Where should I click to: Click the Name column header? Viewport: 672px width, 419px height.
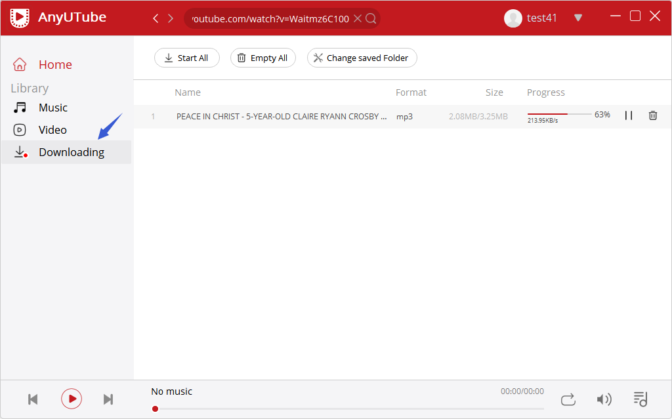188,92
